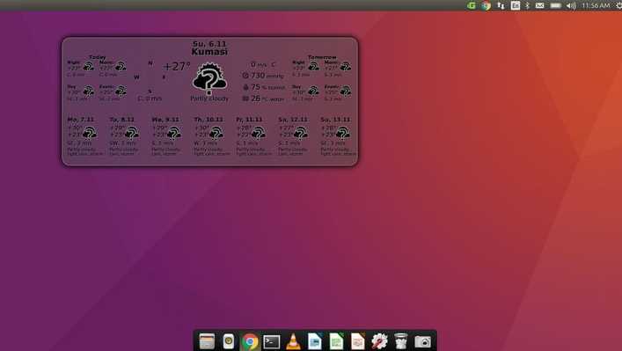Click the Chrome icon in the top panel
This screenshot has width=622, height=351.
486,5
